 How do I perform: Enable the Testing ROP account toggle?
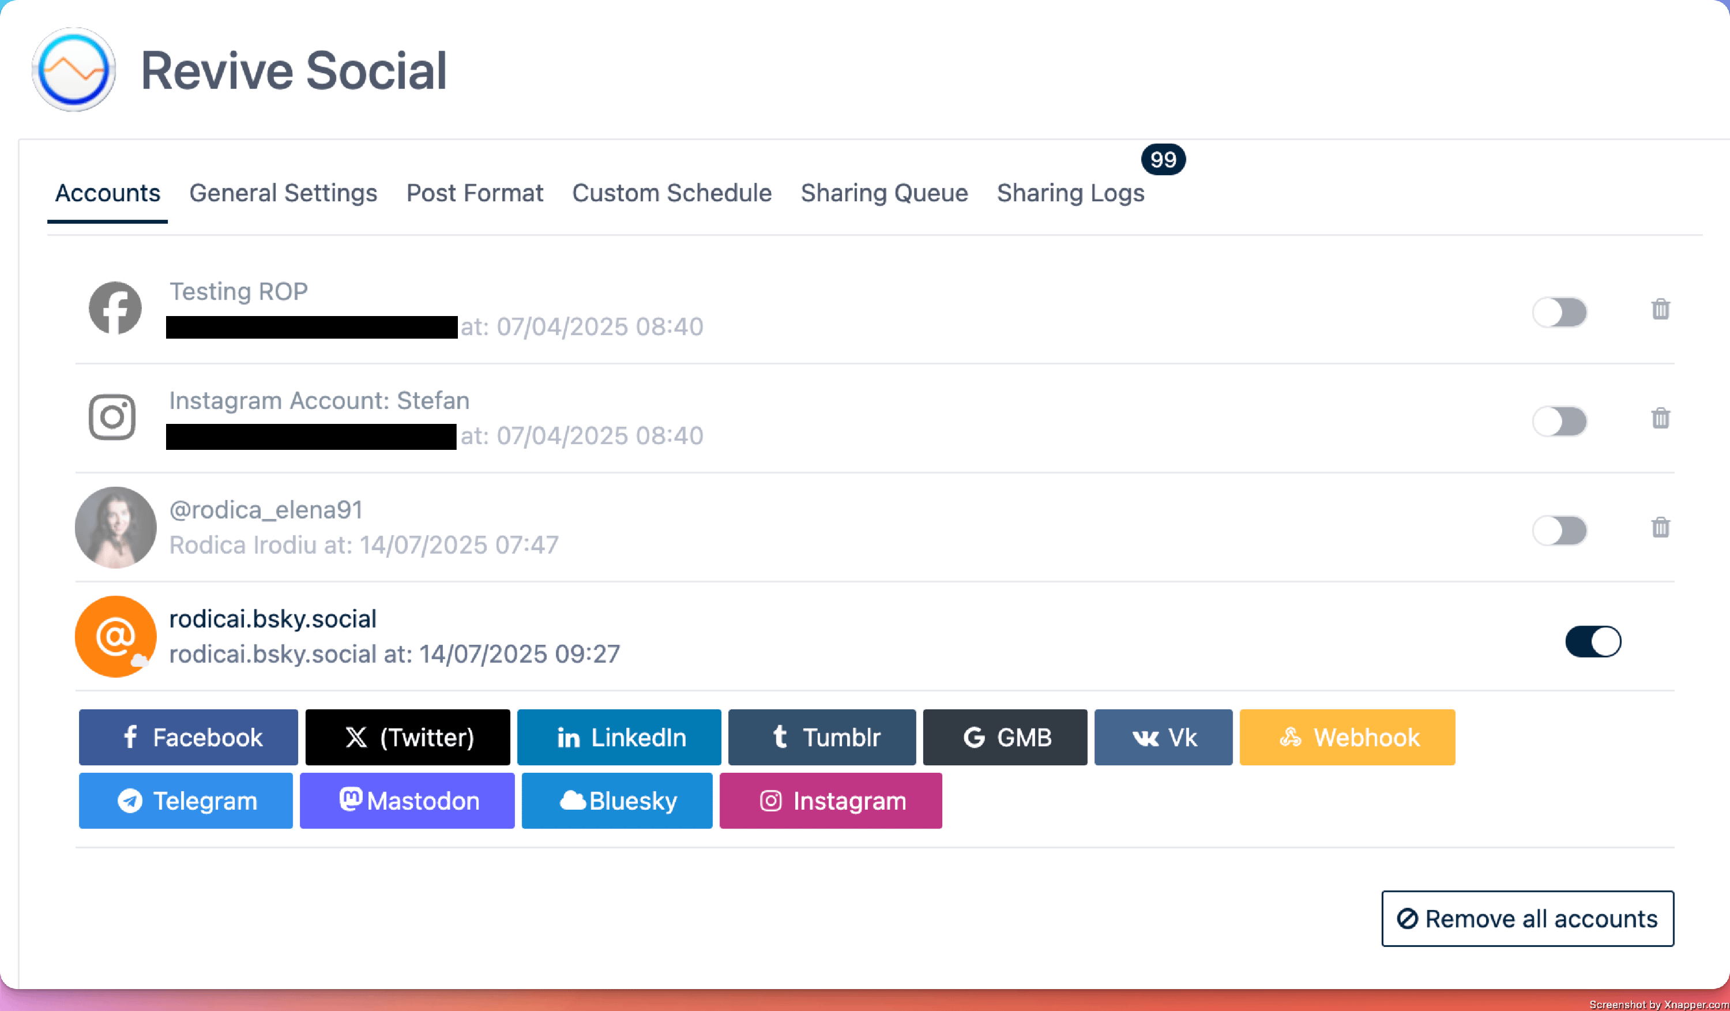[1559, 312]
